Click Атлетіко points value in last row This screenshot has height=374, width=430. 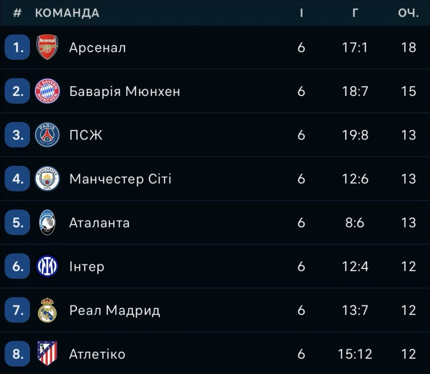pyautogui.click(x=408, y=354)
